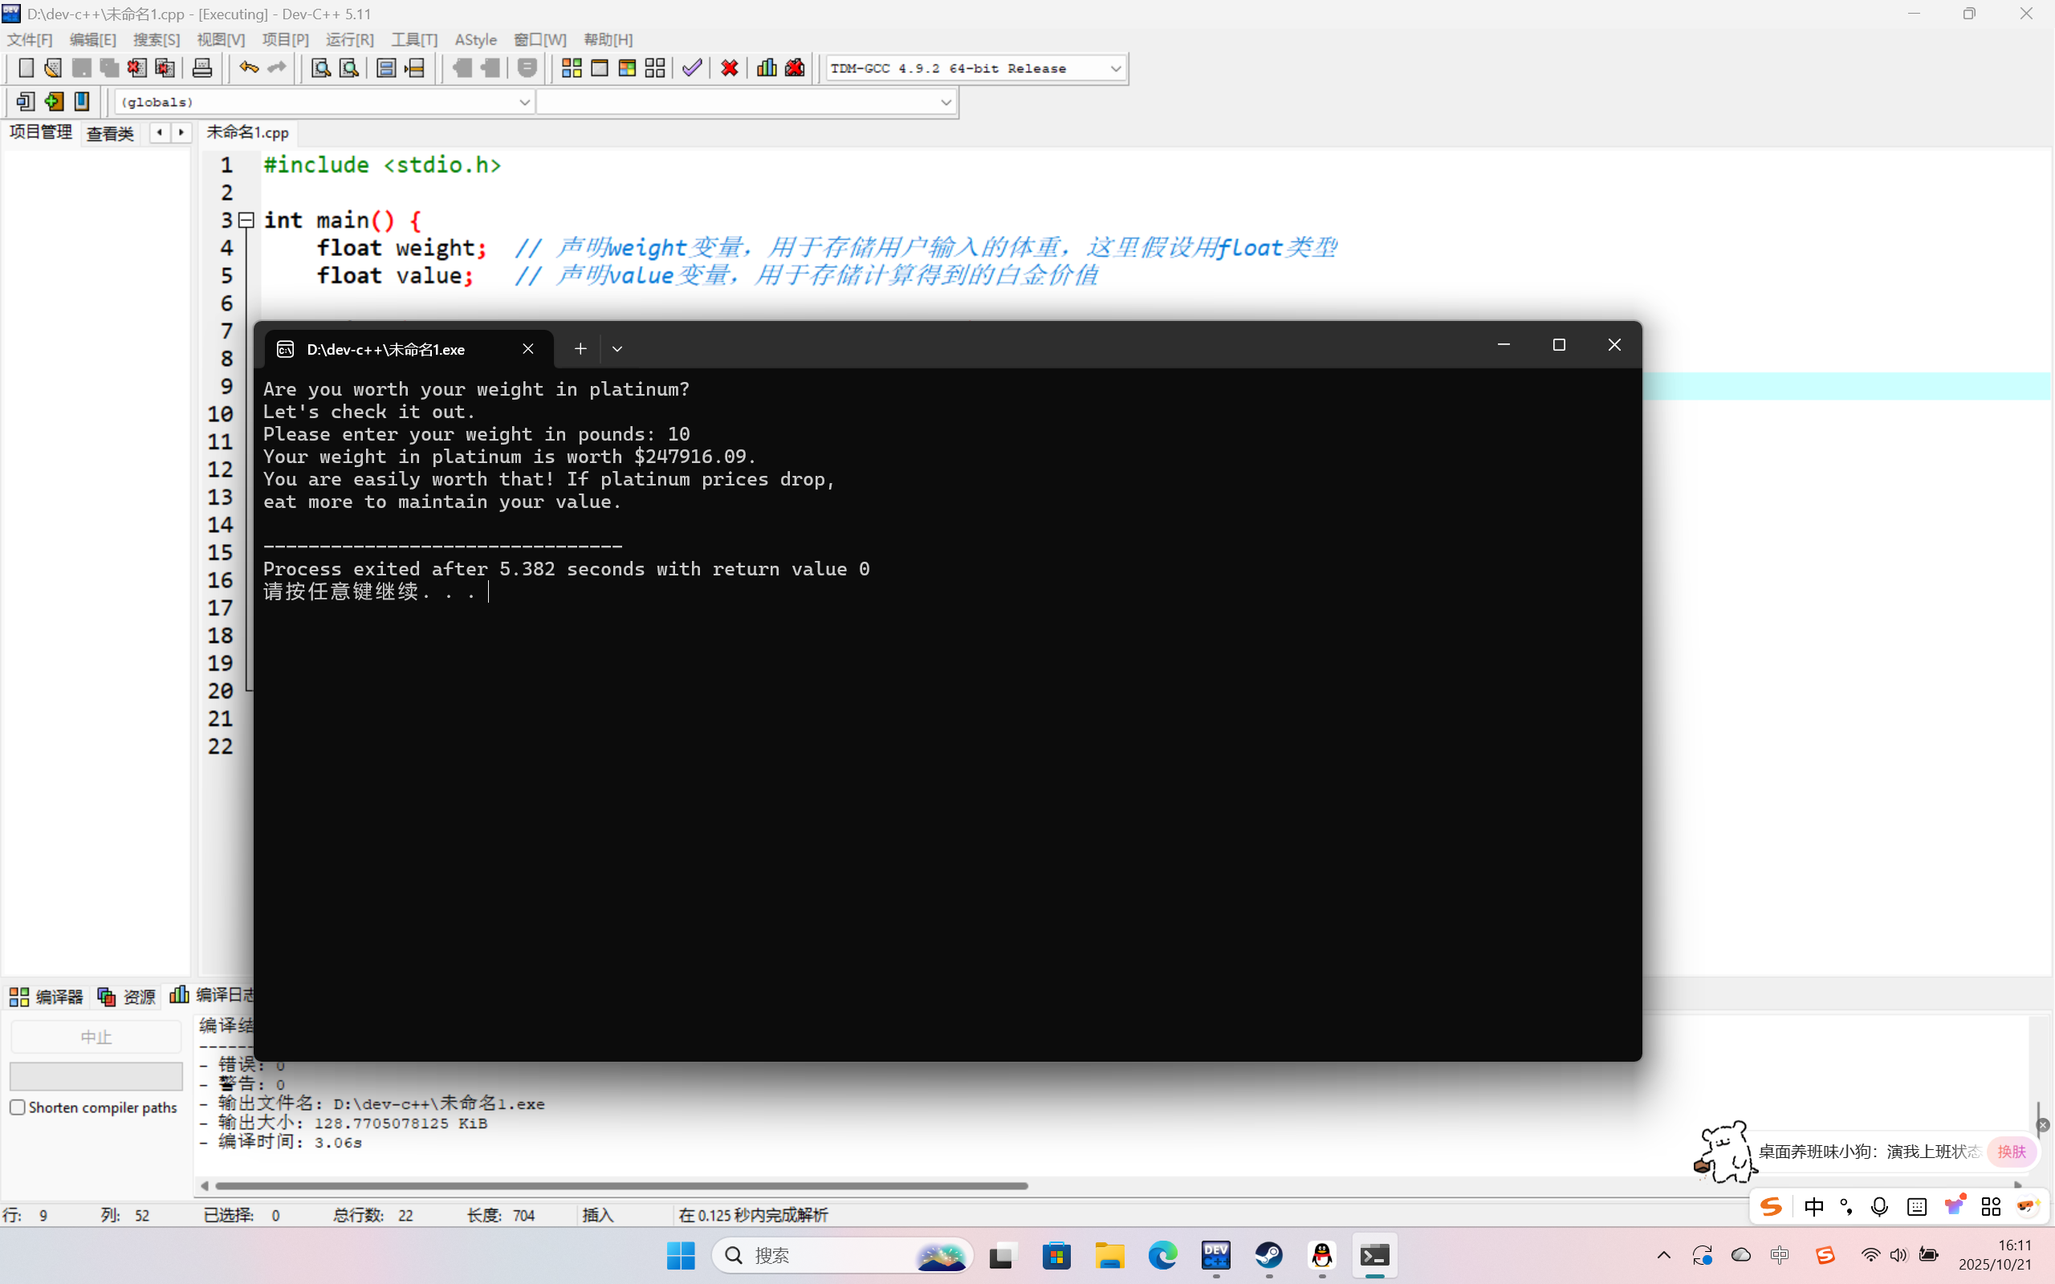Open the TDM-GCC compiler selection dropdown
Screen dimensions: 2055x1284
[x=1115, y=68]
